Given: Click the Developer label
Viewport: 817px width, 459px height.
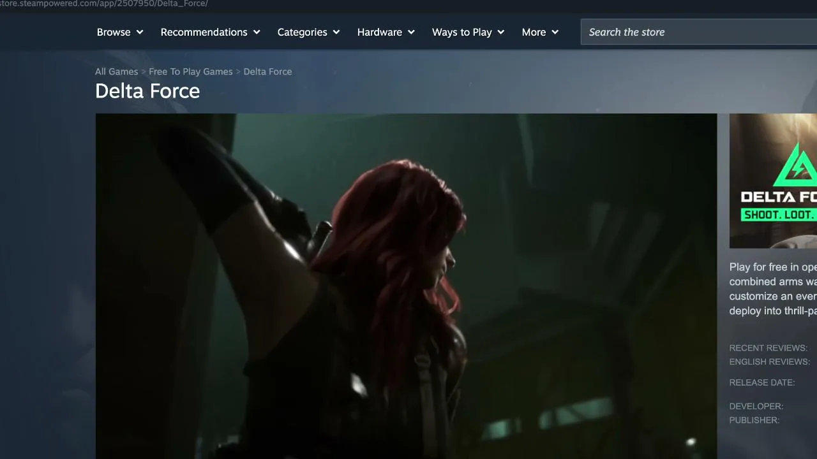Looking at the screenshot, I should pos(756,406).
